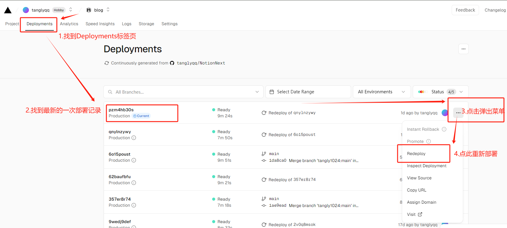Click the info icon beside 6o15poust Production
507x228 pixels.
[134, 160]
